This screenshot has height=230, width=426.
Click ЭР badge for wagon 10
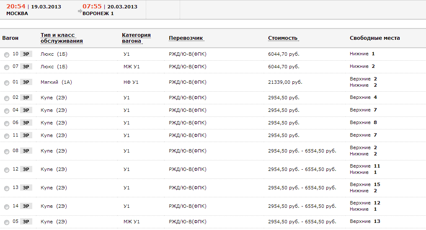pyautogui.click(x=26, y=54)
